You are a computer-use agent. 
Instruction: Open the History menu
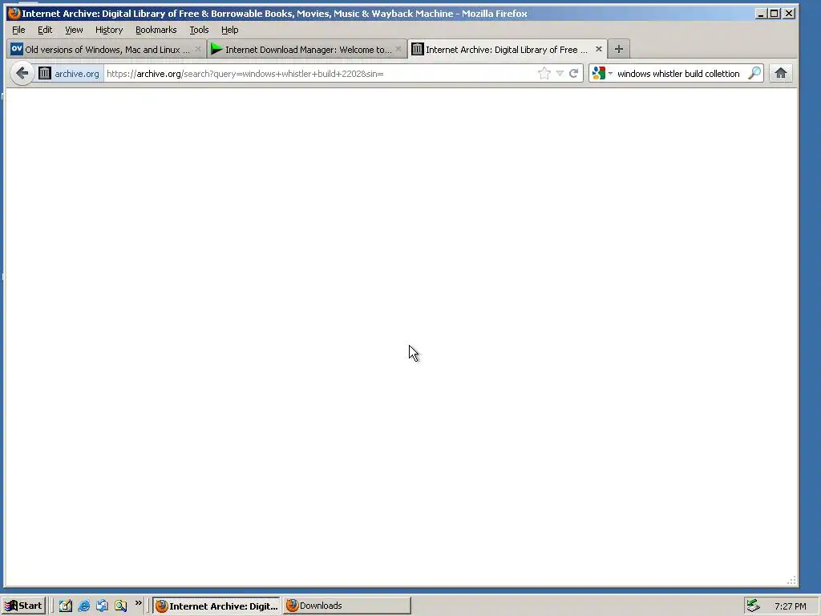coord(109,30)
